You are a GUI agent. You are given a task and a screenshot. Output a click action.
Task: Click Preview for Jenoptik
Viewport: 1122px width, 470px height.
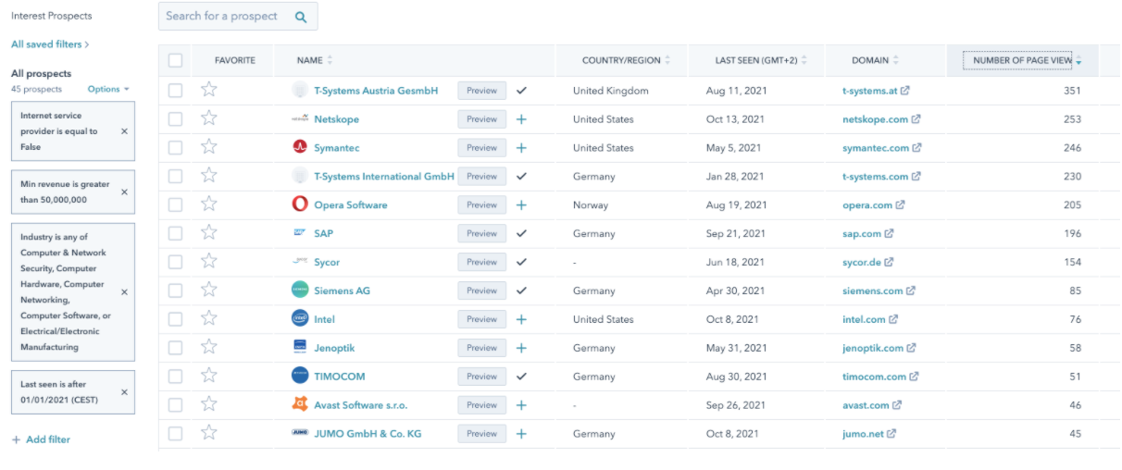481,348
